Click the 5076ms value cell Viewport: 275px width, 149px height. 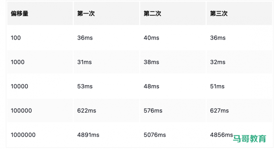pyautogui.click(x=155, y=135)
